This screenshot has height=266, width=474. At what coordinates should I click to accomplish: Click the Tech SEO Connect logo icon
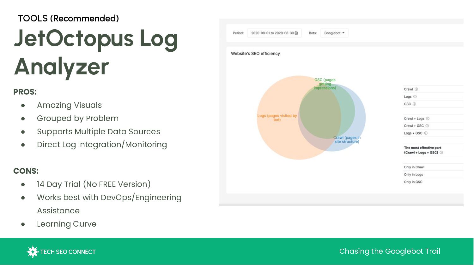click(x=33, y=252)
